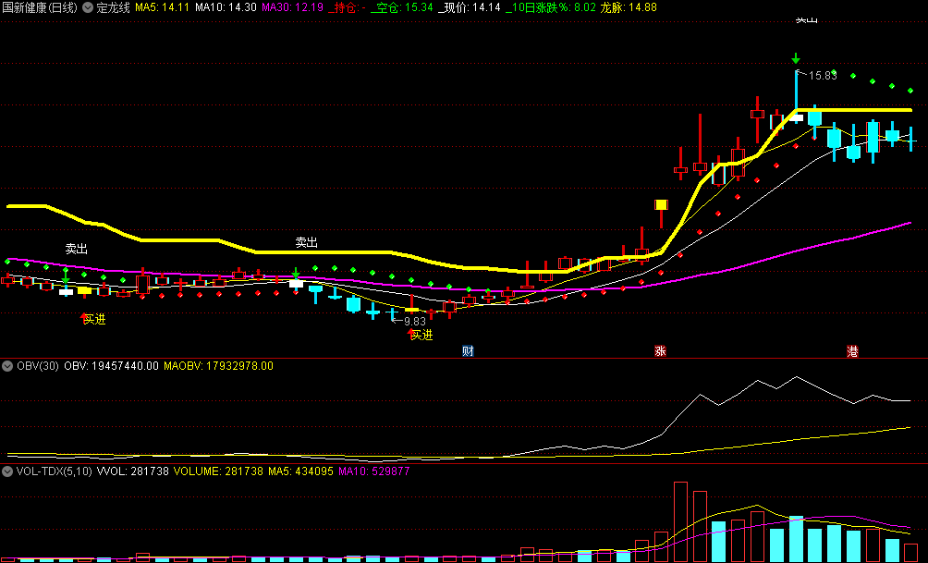This screenshot has height=563, width=928.
Task: Click the OBV(30) indicator label
Action: coord(38,366)
